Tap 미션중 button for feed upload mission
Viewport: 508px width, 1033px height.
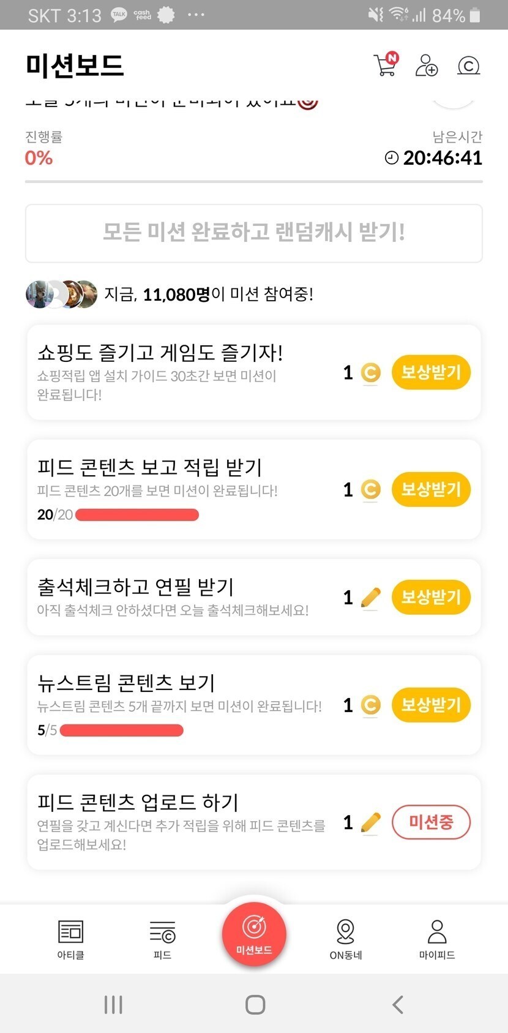[x=431, y=822]
